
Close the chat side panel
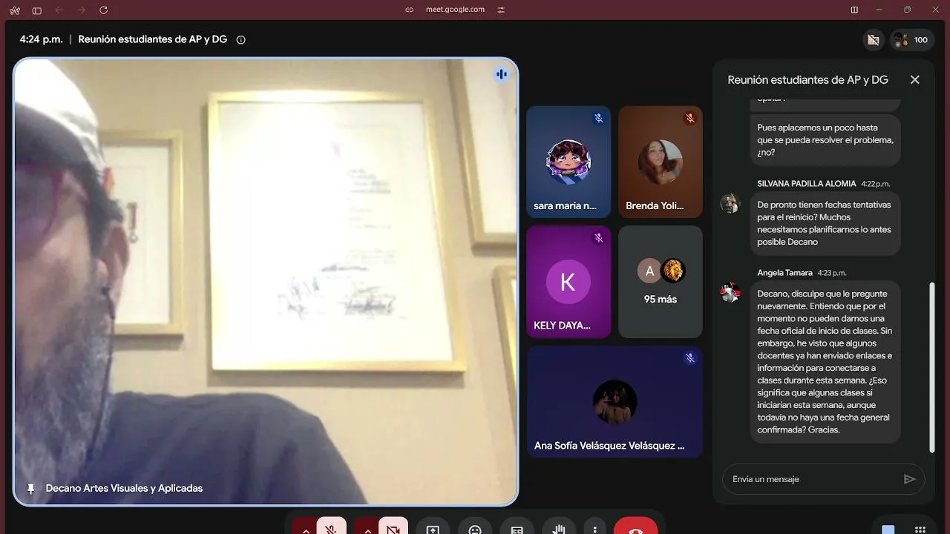click(915, 79)
